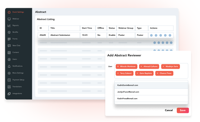Open the Payment Setup icon
The image size is (200, 122).
pos(9,80)
